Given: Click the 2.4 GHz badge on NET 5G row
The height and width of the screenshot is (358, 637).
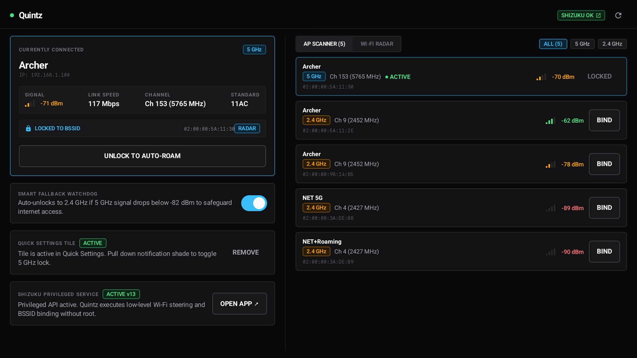Looking at the screenshot, I should [x=316, y=208].
